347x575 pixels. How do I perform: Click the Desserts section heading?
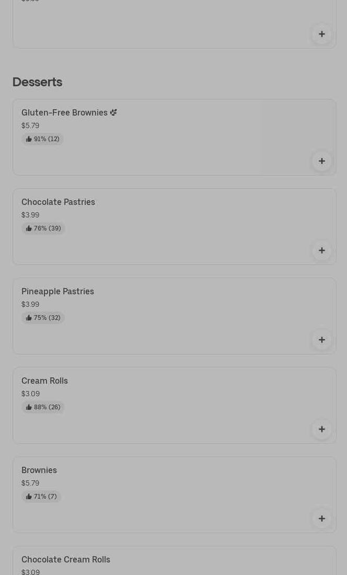pos(37,82)
